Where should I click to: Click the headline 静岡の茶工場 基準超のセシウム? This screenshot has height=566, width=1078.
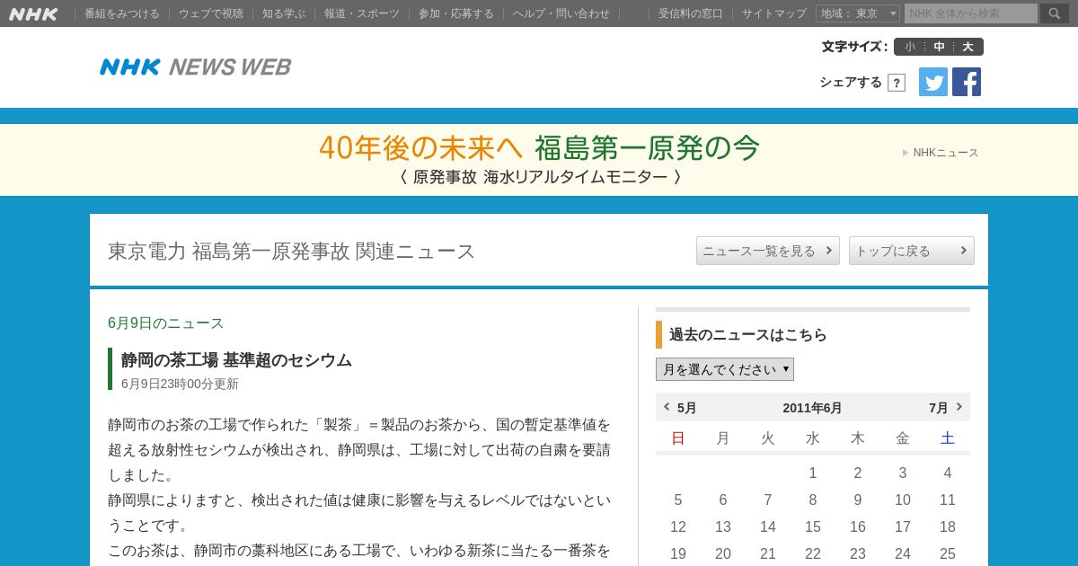pyautogui.click(x=236, y=360)
